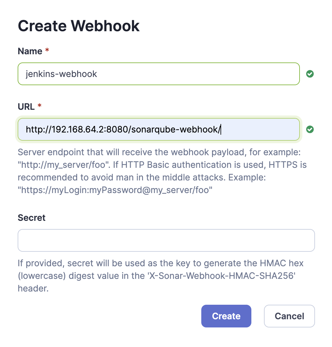This screenshot has width=332, height=347.
Task: Click the URL field label
Action: tap(26, 107)
